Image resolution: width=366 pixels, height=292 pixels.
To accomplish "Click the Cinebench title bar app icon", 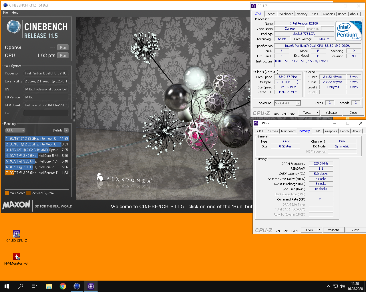I will pyautogui.click(x=5, y=5).
